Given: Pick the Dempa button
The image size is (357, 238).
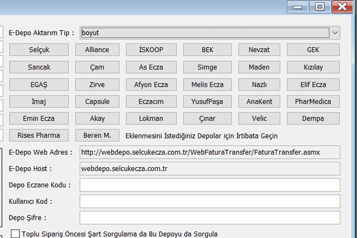Looking at the screenshot, I should click(313, 118).
